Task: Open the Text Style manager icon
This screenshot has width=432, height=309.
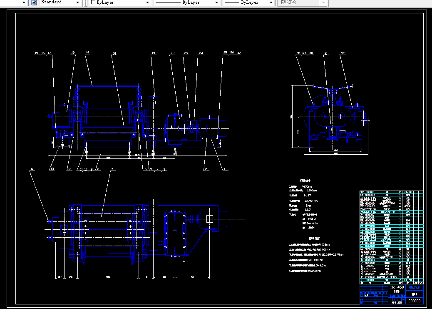Action: 34,3
